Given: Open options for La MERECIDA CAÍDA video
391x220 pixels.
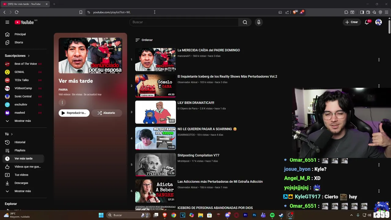Looking at the screenshot, I should click(379, 60).
